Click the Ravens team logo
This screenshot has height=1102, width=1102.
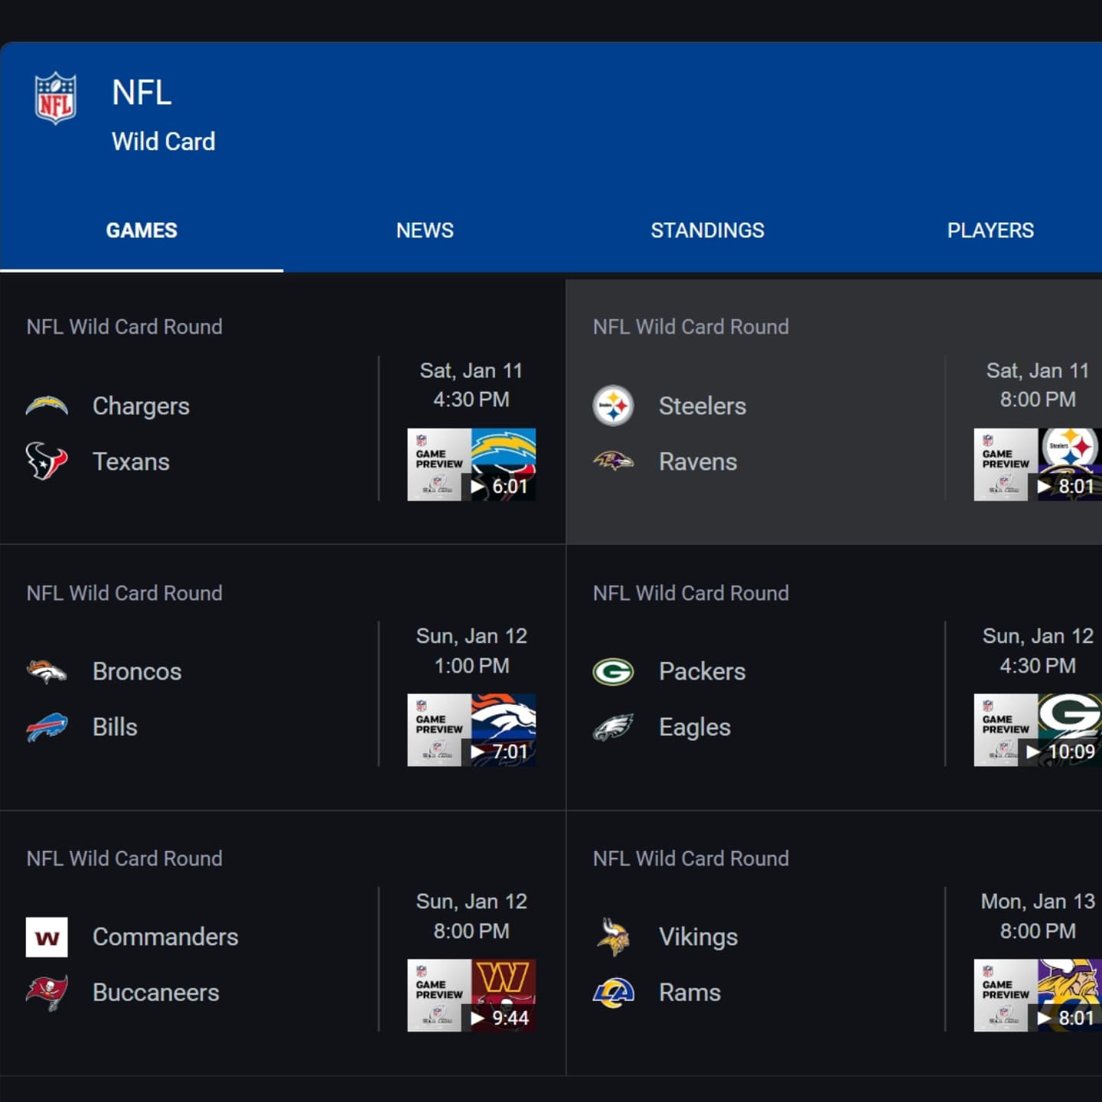click(613, 461)
